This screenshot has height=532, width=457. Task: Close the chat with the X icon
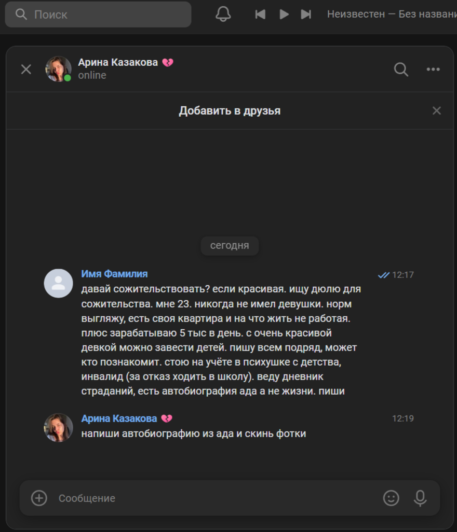point(26,69)
